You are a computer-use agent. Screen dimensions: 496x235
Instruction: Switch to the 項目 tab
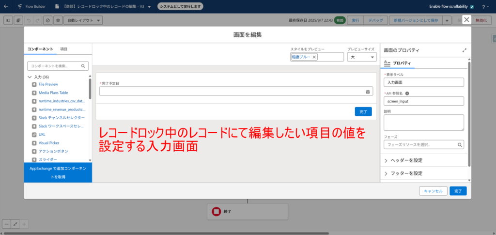(63, 49)
